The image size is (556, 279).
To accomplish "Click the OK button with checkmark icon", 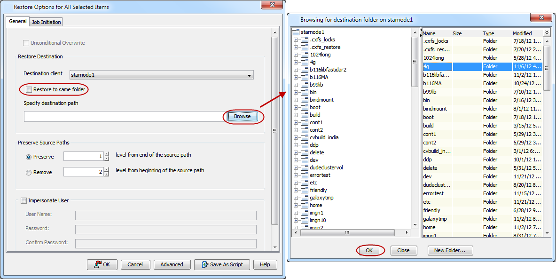I will pos(102,264).
